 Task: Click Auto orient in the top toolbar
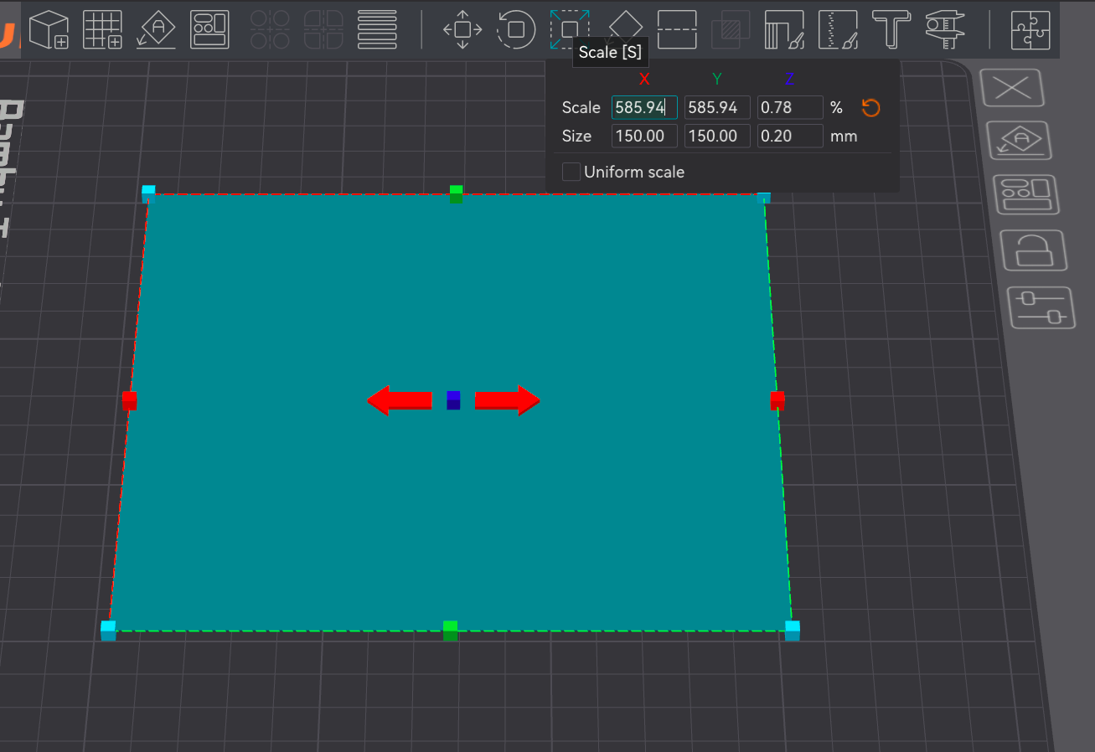156,29
